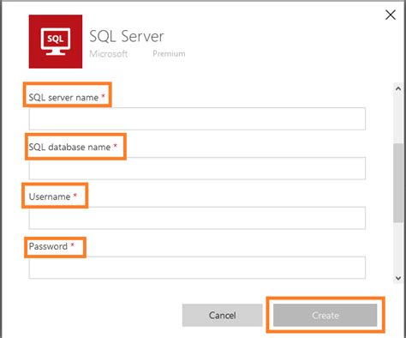Screen dimensions: 406x338
Task: Click the vertical scrollbar thumb
Action: pos(398,183)
